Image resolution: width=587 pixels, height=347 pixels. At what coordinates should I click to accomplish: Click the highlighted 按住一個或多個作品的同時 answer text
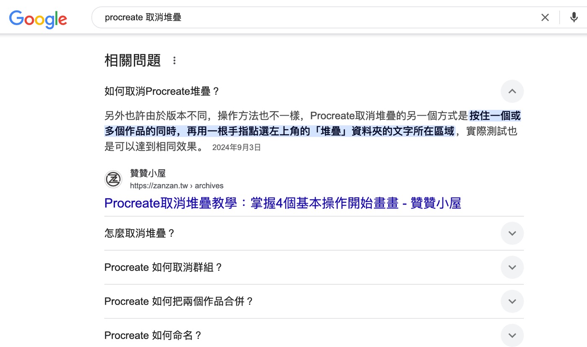313,123
